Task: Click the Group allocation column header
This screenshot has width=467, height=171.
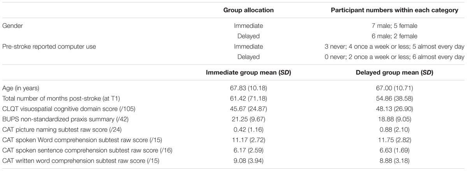Action: tap(248, 10)
